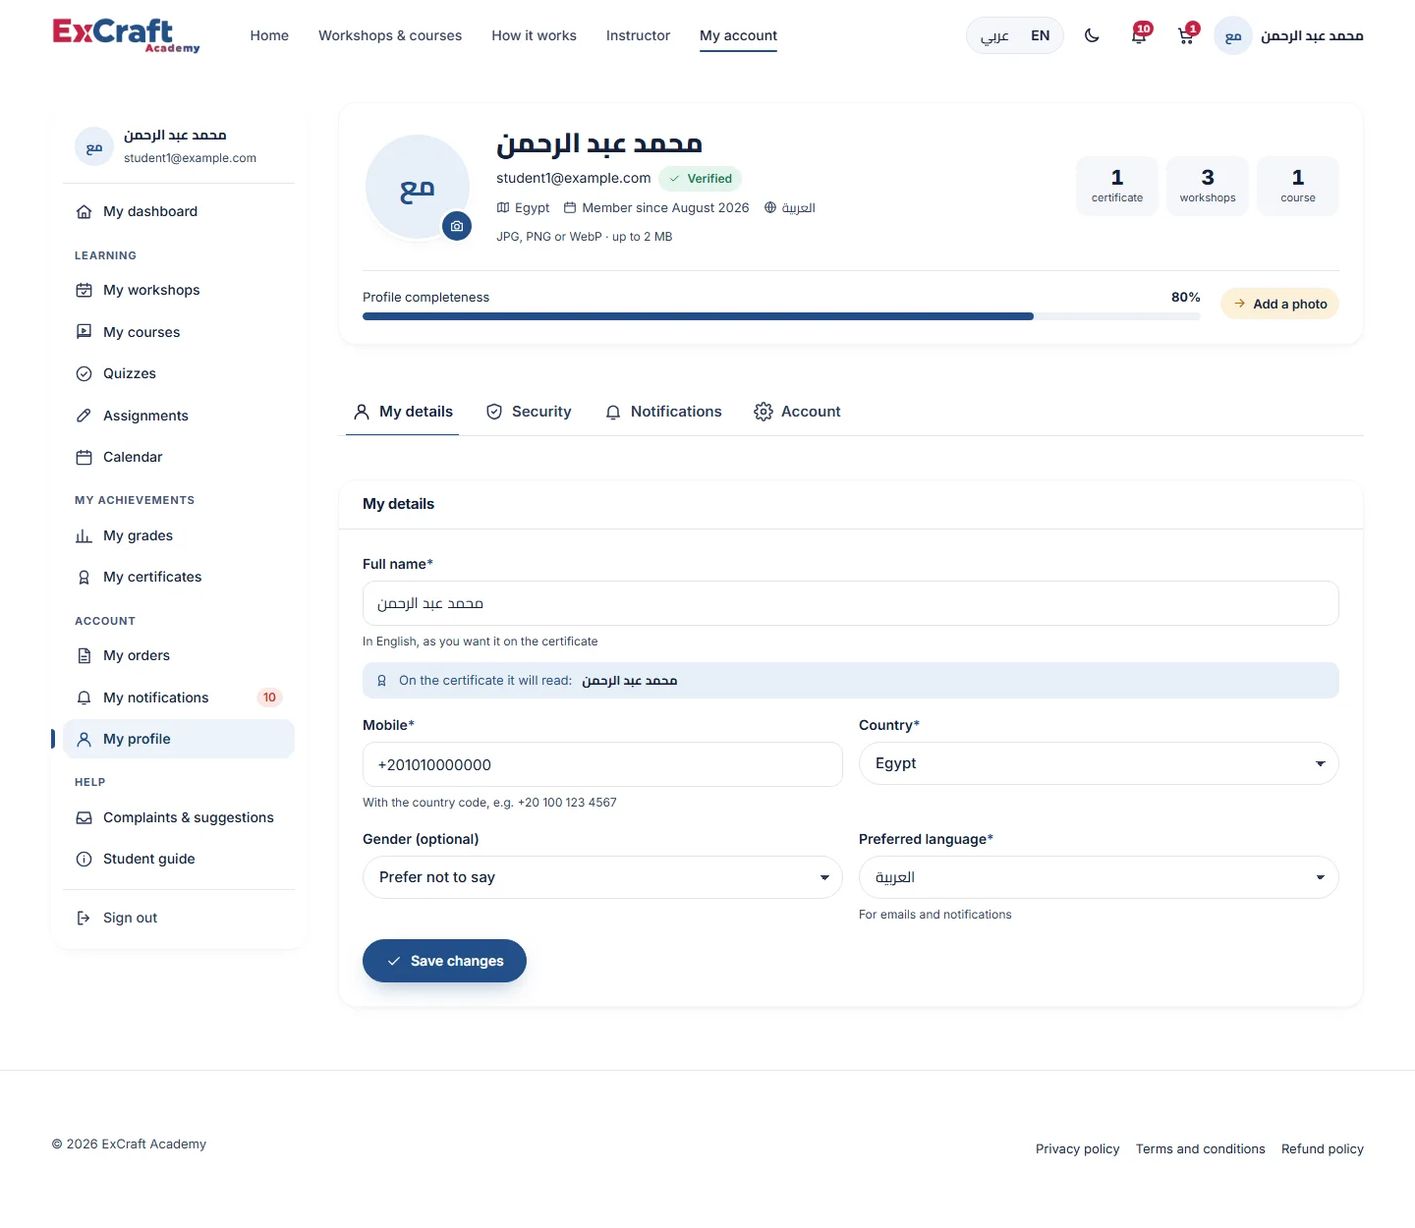Switch to the My details tab
Image resolution: width=1415 pixels, height=1228 pixels.
click(x=403, y=412)
